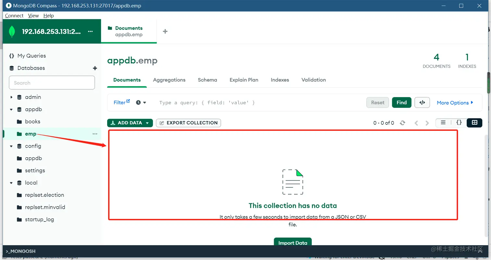Switch to JSON view
Image resolution: width=491 pixels, height=260 pixels.
(459, 122)
